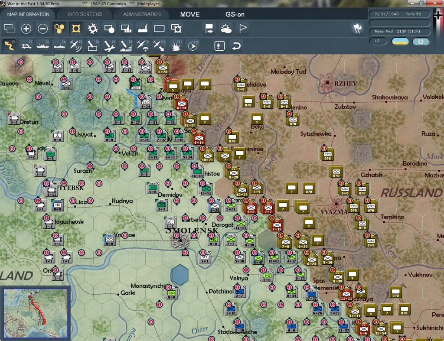Toggle the yellow hex-control frame icon
The image size is (444, 341).
coord(76,29)
